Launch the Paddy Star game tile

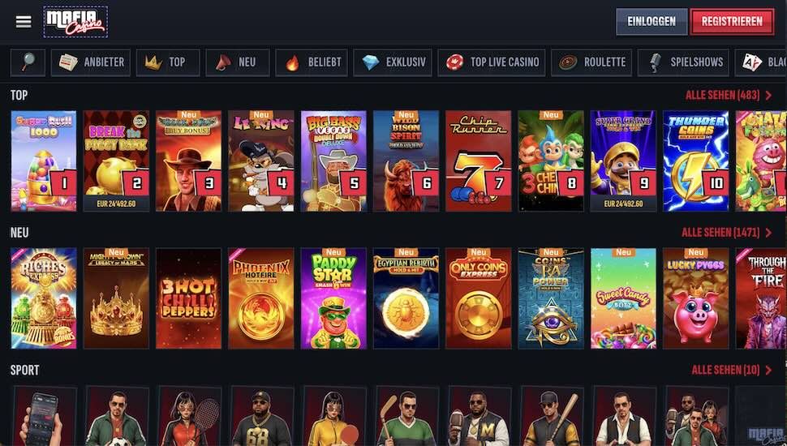333,298
